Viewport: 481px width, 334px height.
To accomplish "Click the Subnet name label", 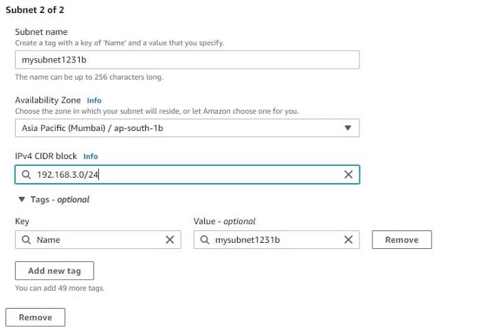I will click(x=41, y=32).
